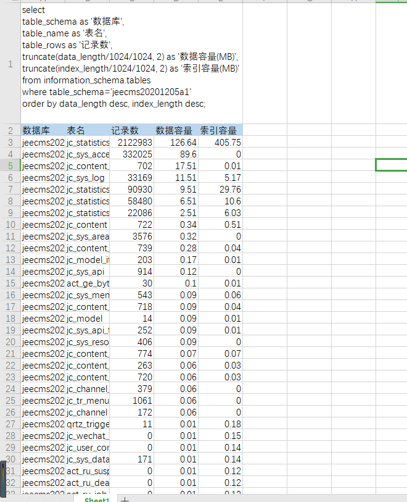
Task: Select the cell with value 89.6
Action: tap(176, 154)
